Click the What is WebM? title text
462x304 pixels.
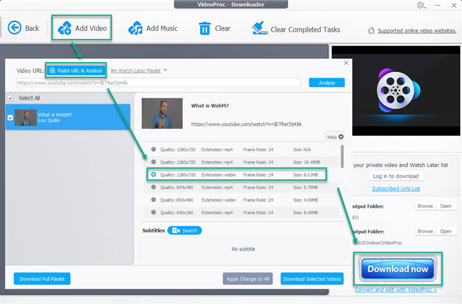210,106
